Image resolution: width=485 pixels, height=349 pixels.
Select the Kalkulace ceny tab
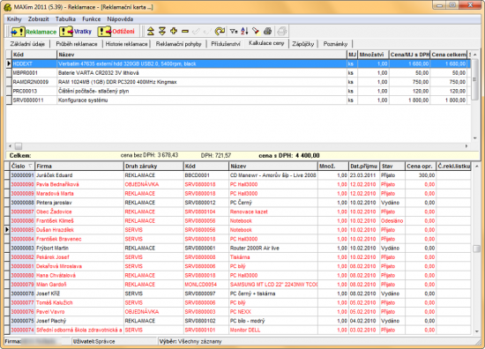click(x=266, y=43)
